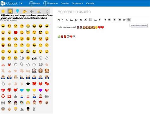Select the text highlight color tool
The height and width of the screenshot is (114, 150).
(86, 20)
